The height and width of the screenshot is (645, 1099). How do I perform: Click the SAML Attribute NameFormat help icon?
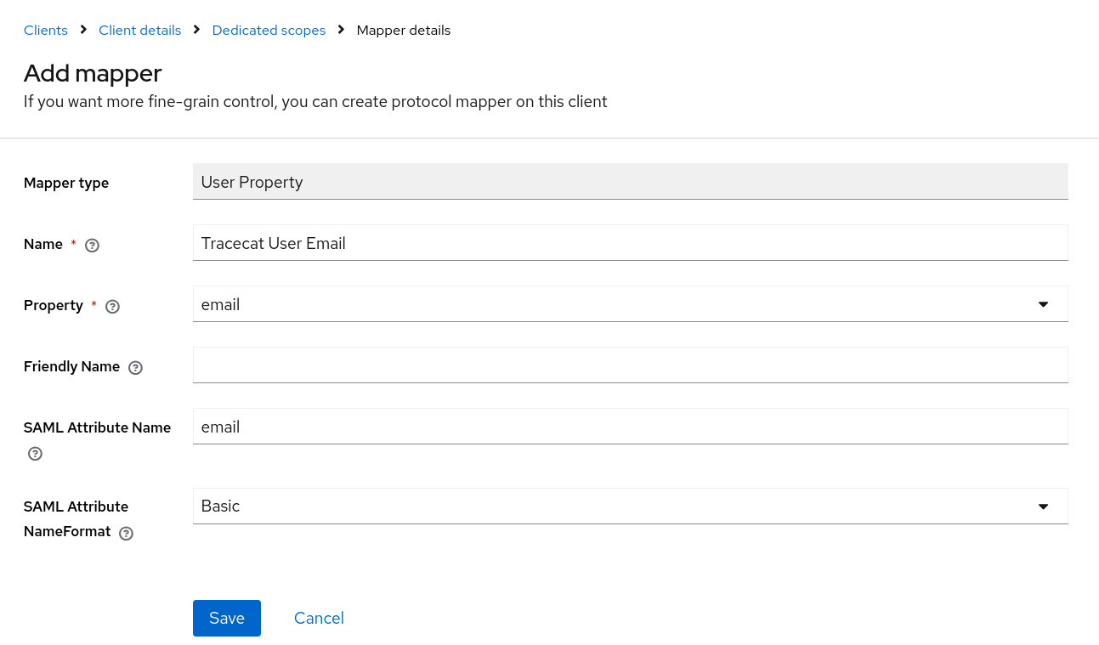coord(126,534)
